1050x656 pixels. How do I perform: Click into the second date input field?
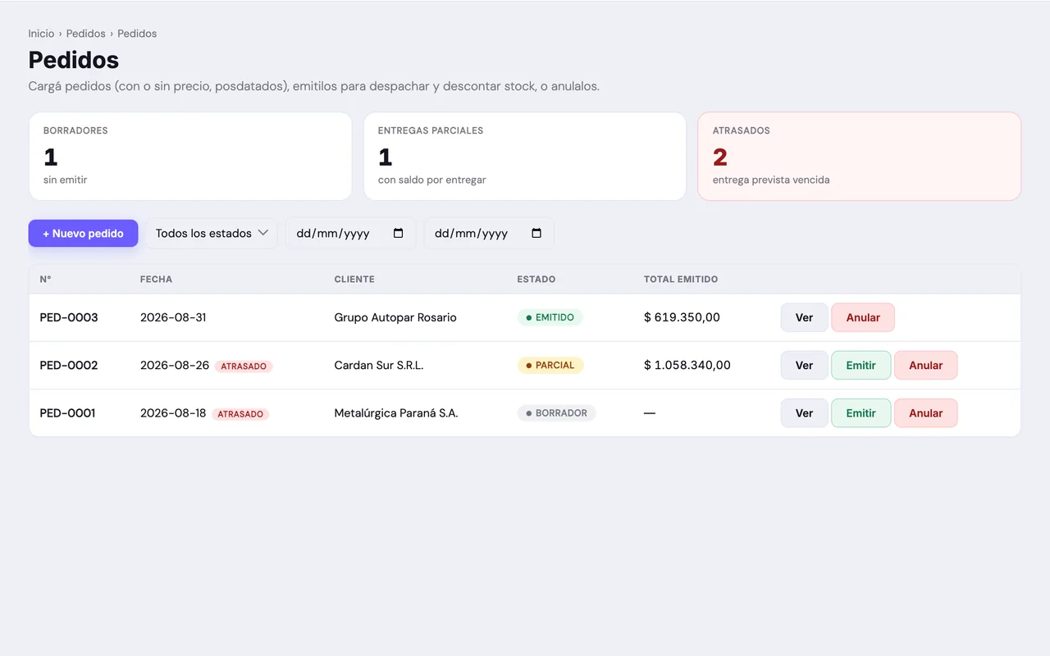pos(489,234)
